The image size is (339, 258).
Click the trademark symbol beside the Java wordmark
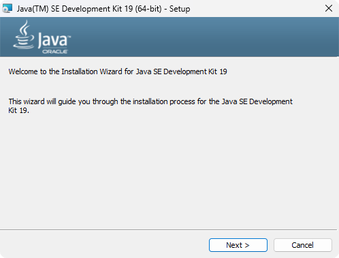pyautogui.click(x=69, y=36)
